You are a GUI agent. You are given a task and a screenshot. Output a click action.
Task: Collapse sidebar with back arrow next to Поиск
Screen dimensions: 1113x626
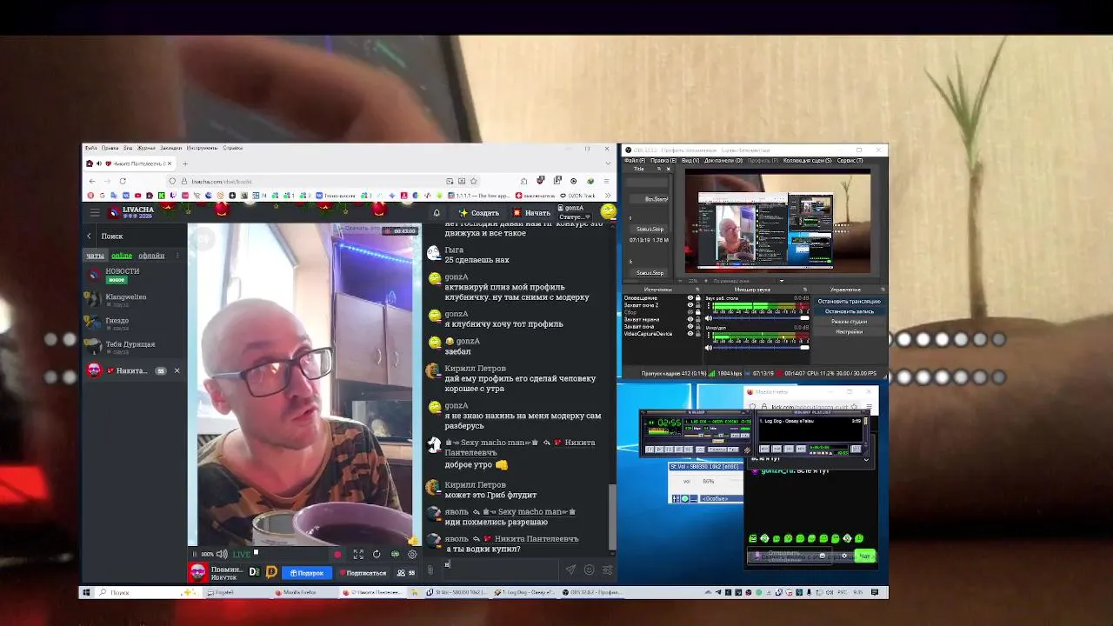coord(89,236)
